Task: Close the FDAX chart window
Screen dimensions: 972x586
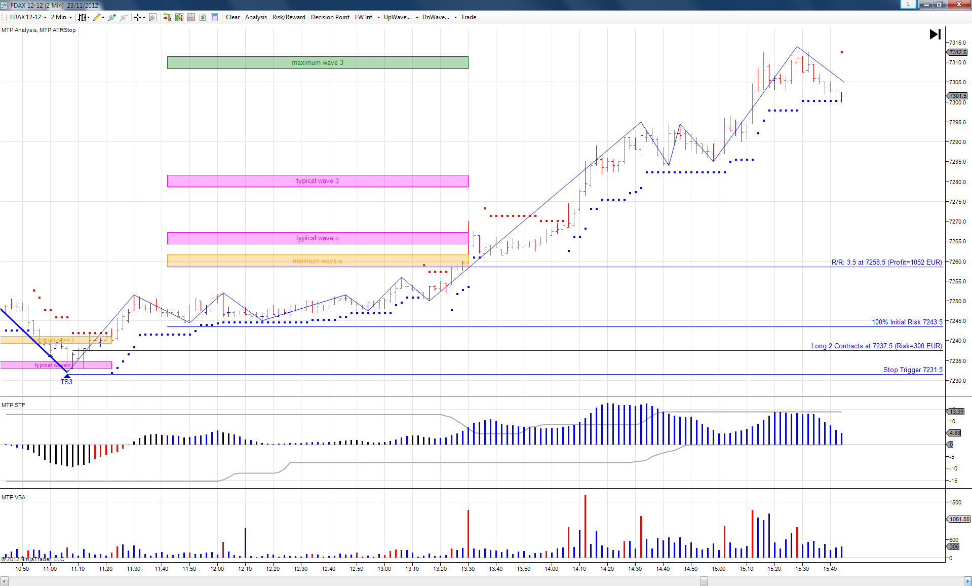Action: pos(958,4)
